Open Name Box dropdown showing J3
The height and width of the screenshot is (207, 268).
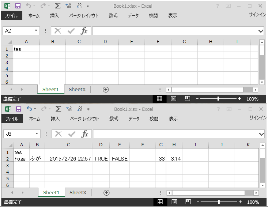(x=37, y=133)
